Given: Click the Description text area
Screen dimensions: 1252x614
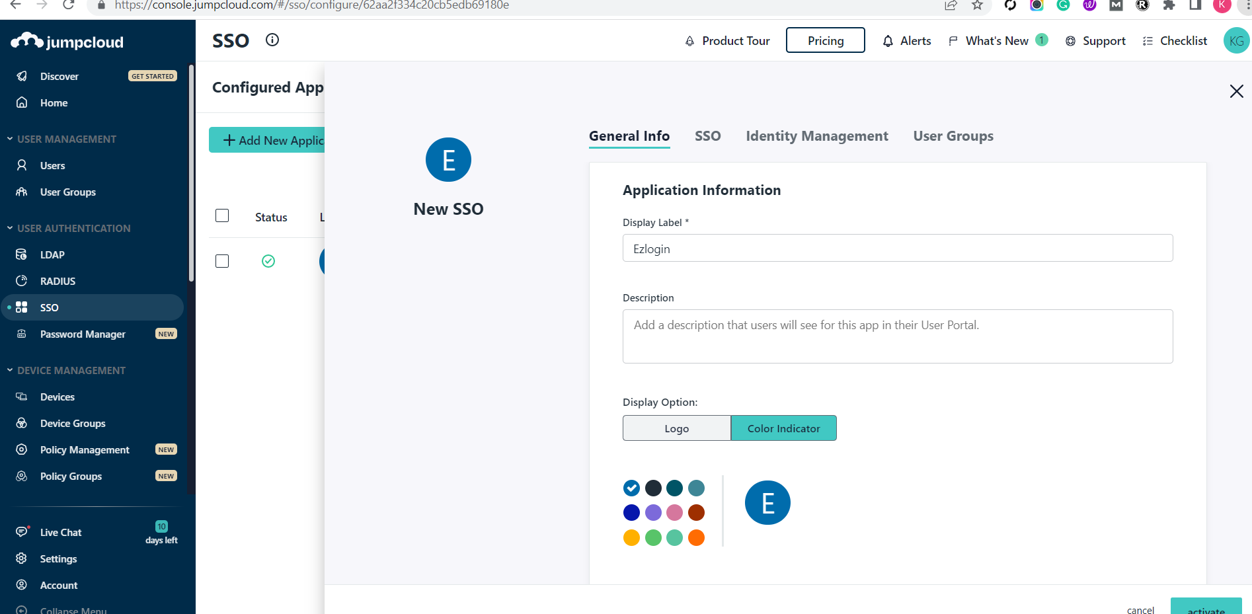Looking at the screenshot, I should coord(898,336).
